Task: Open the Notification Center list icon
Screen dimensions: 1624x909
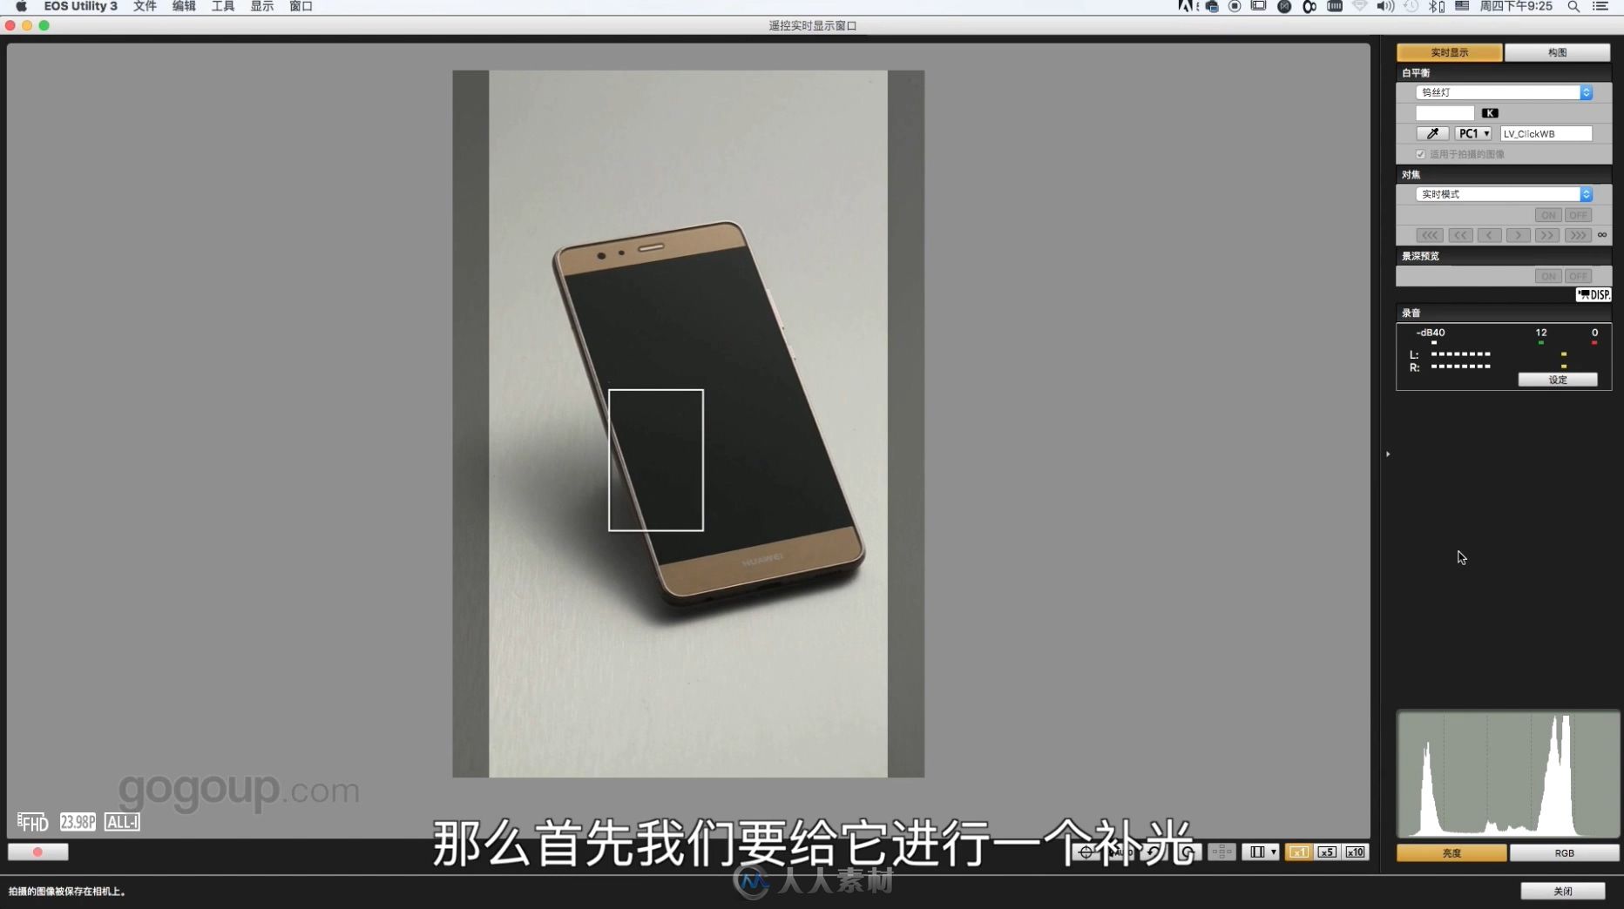Action: coord(1600,6)
